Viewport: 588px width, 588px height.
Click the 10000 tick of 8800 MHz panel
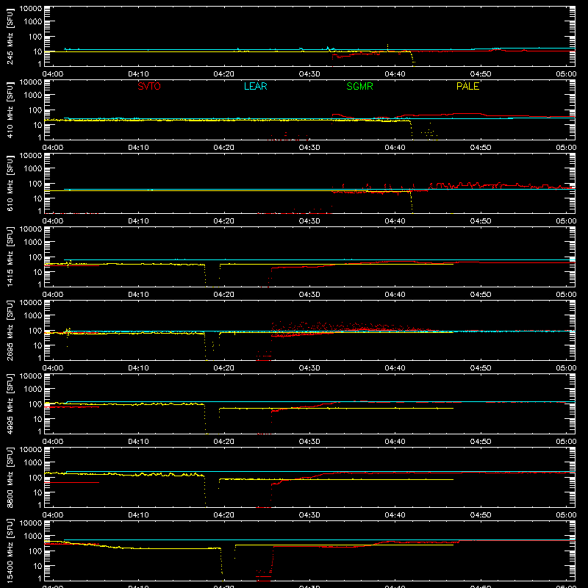[31, 450]
